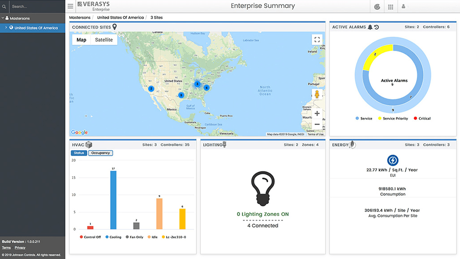Select Map view tab
This screenshot has width=460, height=259.
[x=81, y=39]
